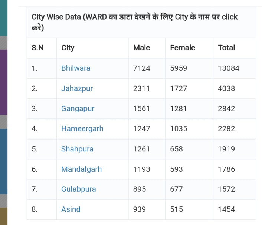262x225 pixels.
Task: Click the City Wise Data table title
Action: pyautogui.click(x=134, y=22)
